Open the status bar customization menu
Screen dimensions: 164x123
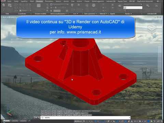pos(162,121)
